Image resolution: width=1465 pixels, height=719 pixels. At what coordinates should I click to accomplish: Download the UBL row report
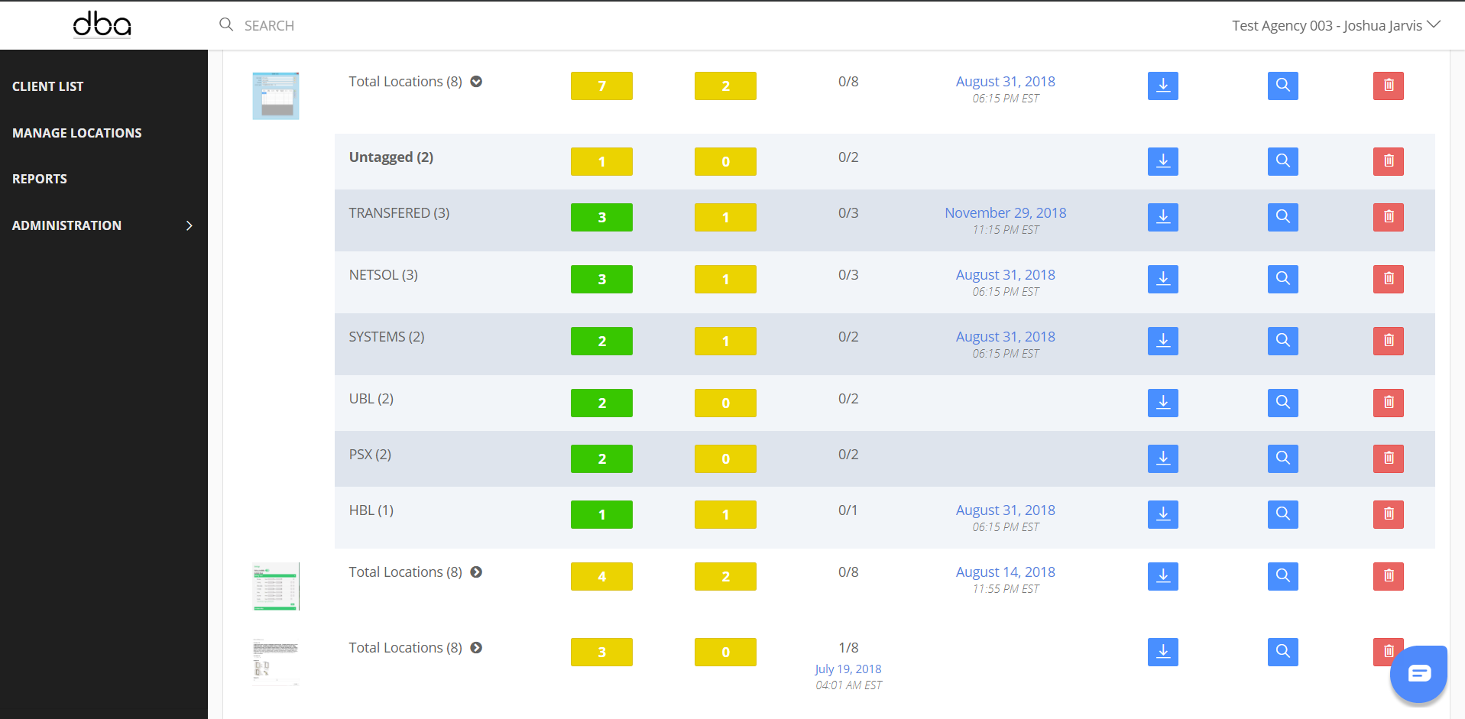[1162, 403]
